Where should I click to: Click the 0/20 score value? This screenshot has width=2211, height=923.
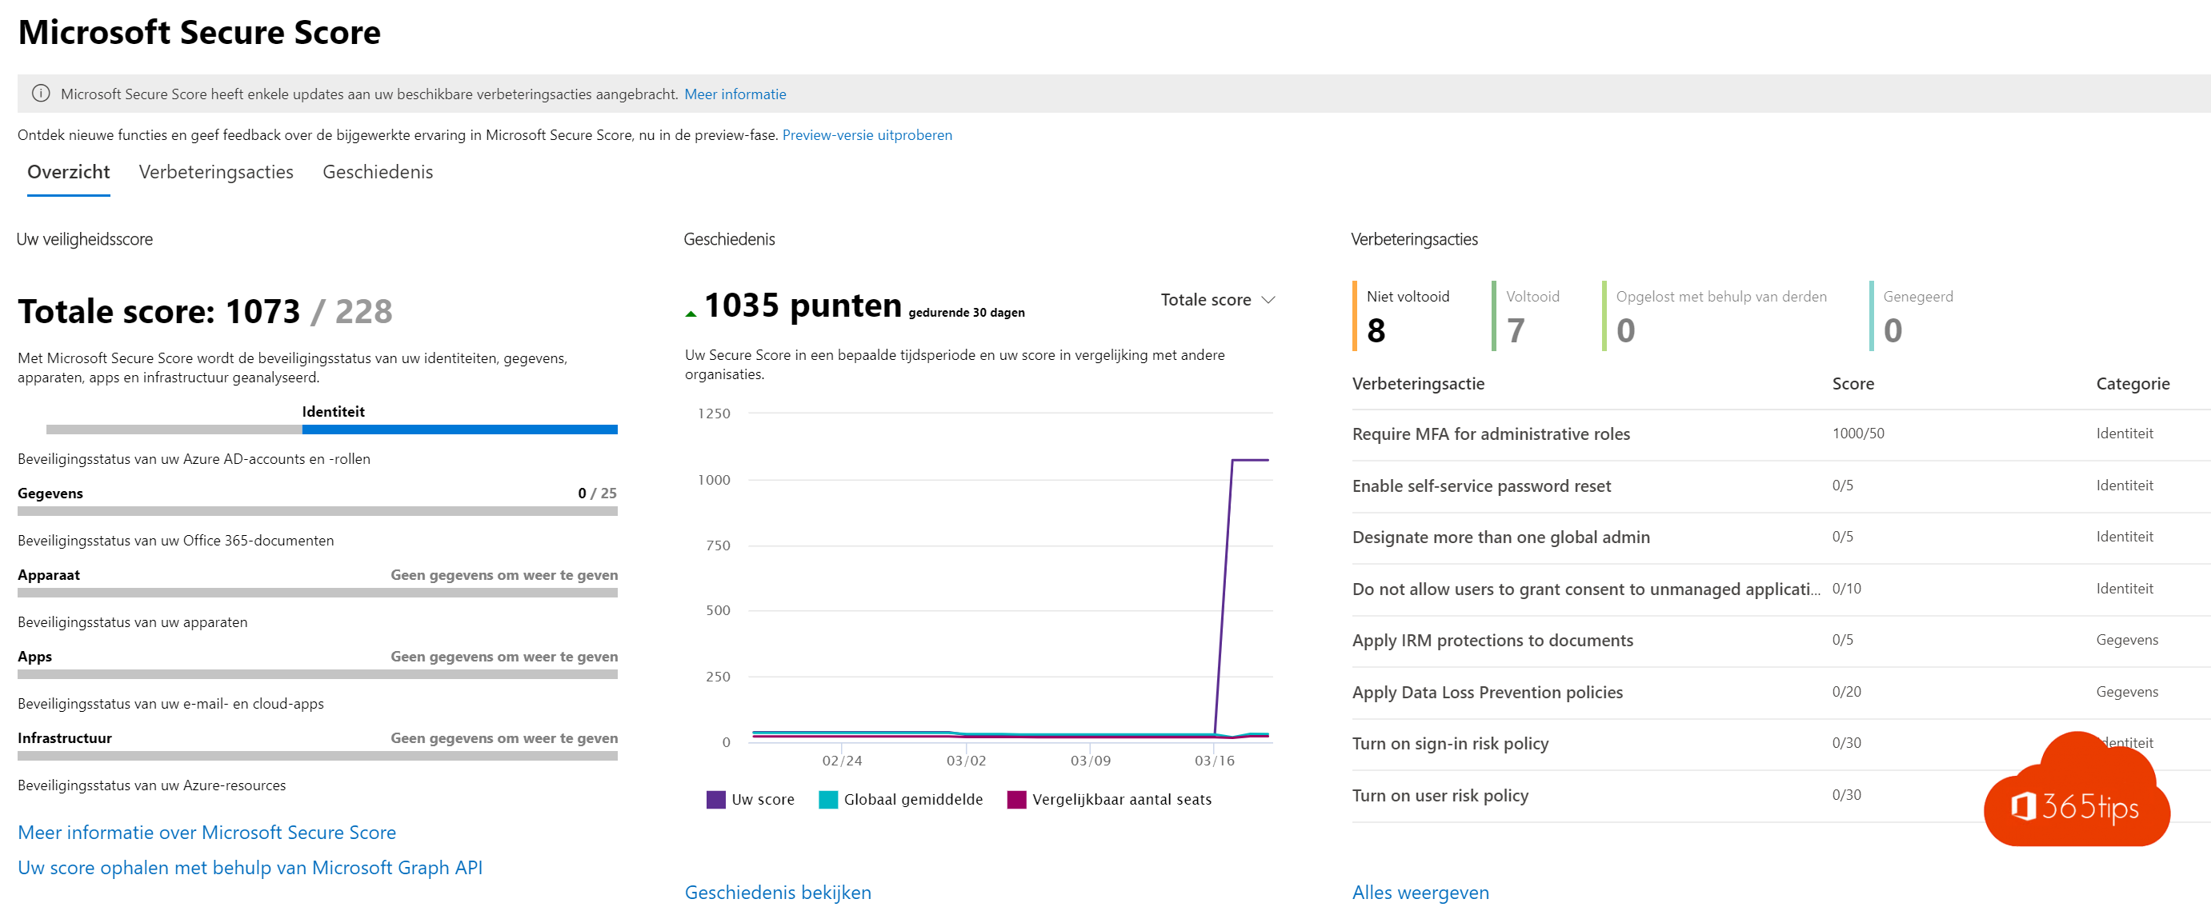pyautogui.click(x=1846, y=691)
